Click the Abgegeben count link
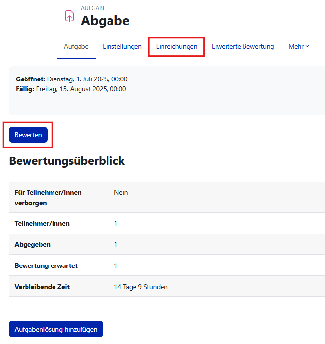Image resolution: width=325 pixels, height=344 pixels. [116, 244]
